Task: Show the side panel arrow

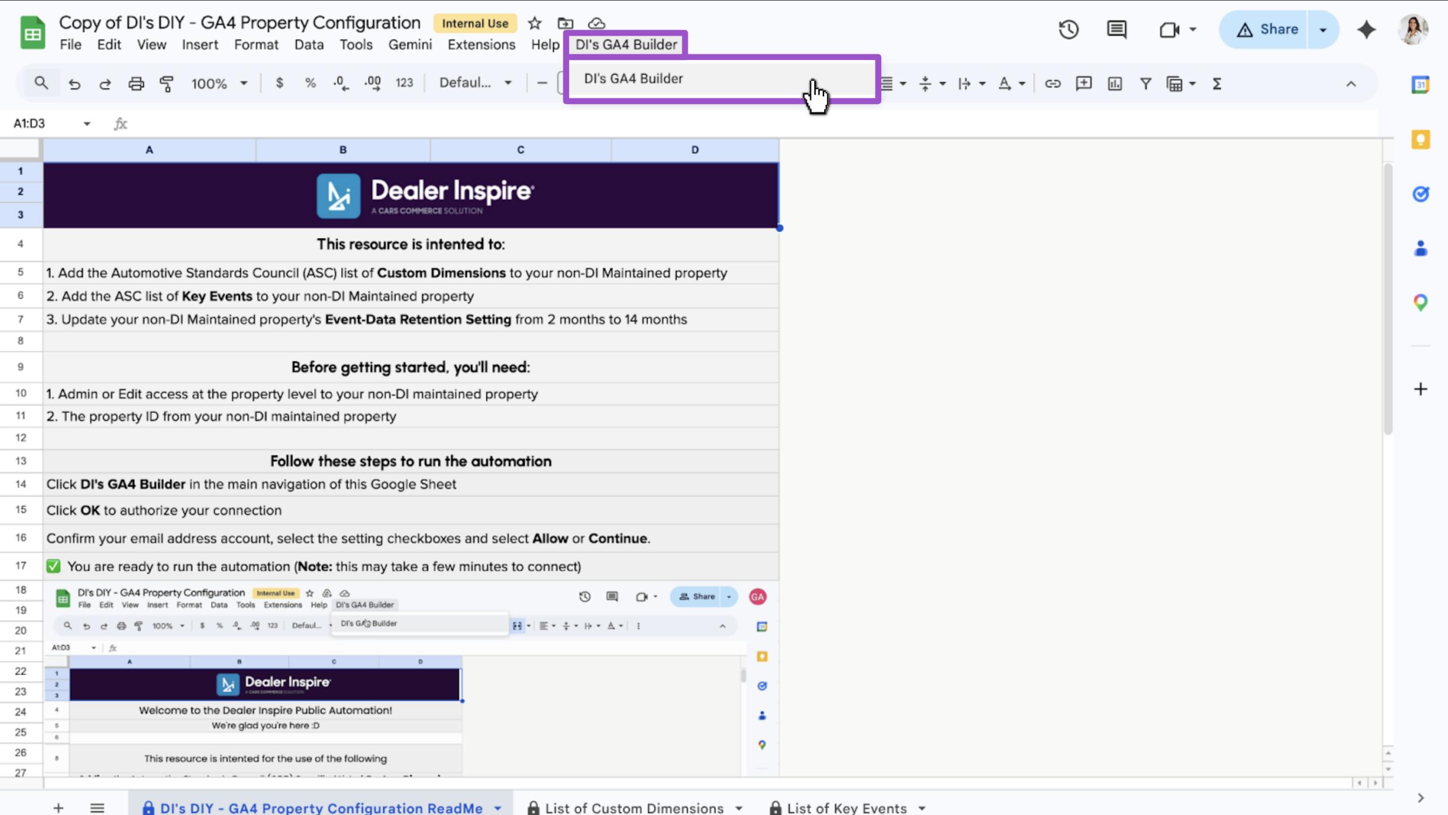Action: point(1421,798)
